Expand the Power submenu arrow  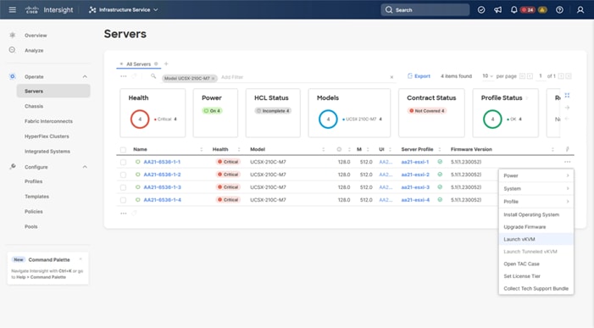click(568, 175)
